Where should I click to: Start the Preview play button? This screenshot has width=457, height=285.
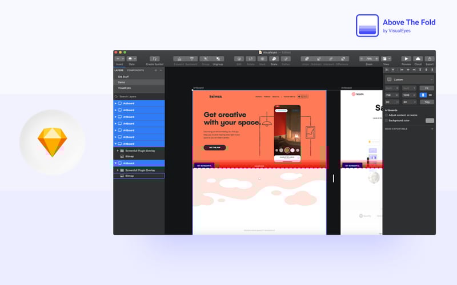[x=406, y=59]
